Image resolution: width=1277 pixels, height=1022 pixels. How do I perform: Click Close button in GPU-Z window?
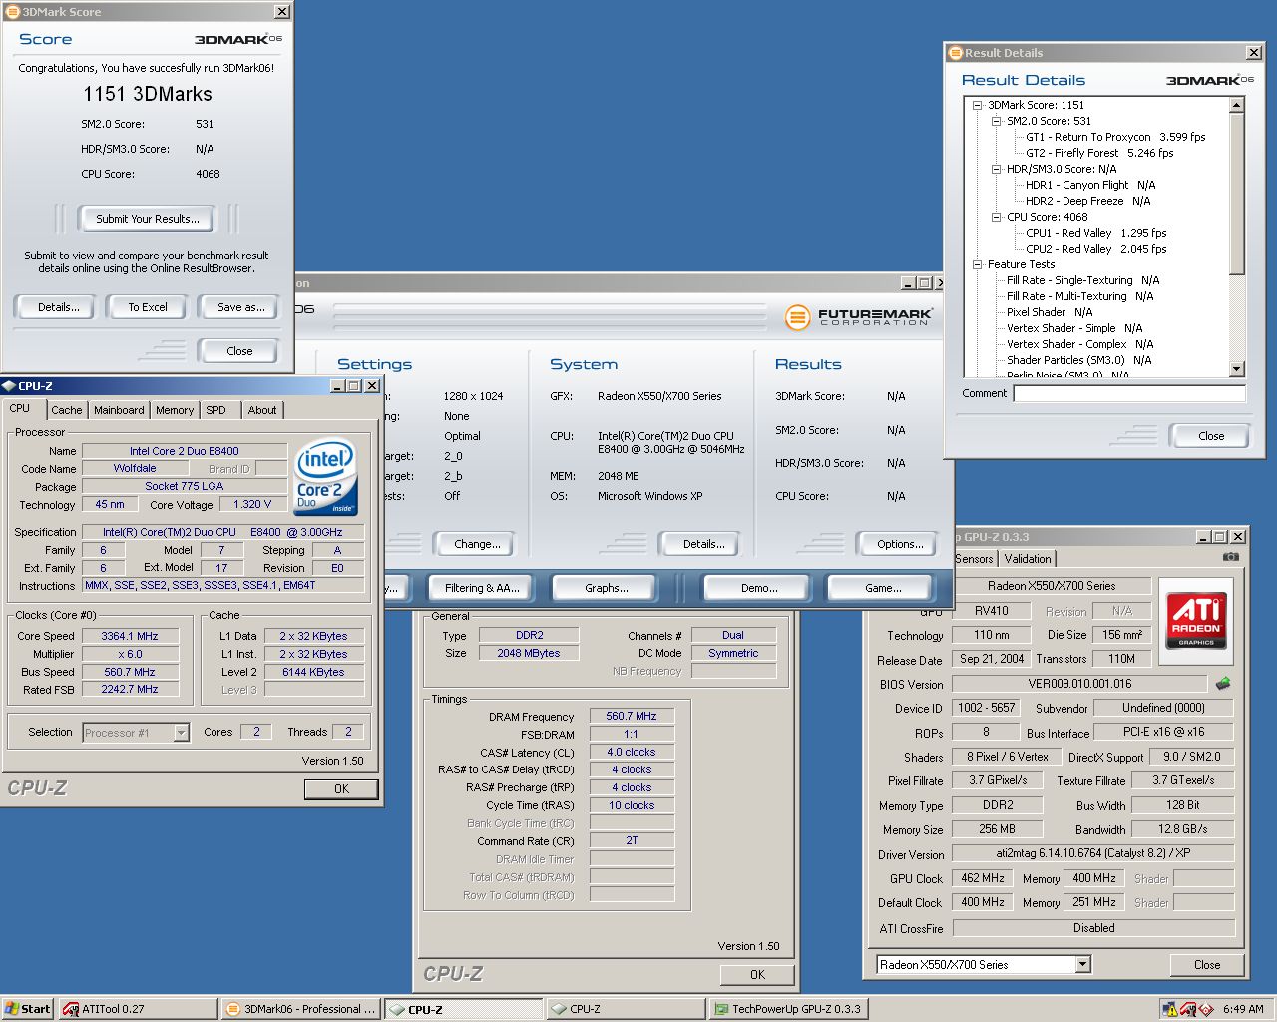1207,964
